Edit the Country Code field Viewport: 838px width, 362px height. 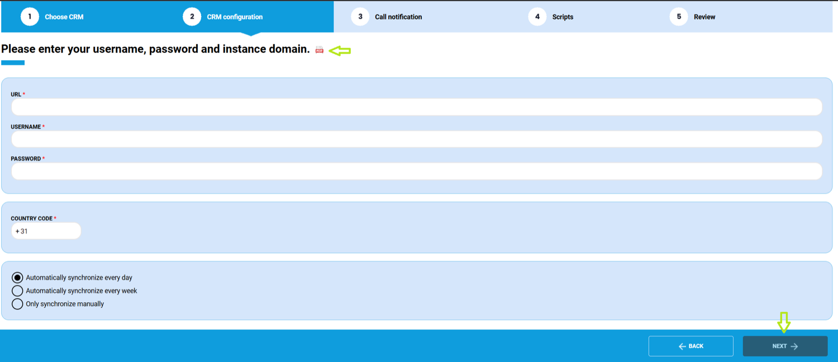46,231
